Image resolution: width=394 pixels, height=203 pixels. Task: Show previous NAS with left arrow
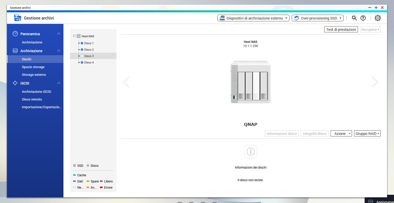[126, 82]
